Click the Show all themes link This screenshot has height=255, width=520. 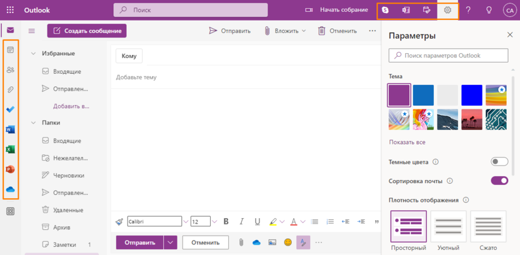407,142
